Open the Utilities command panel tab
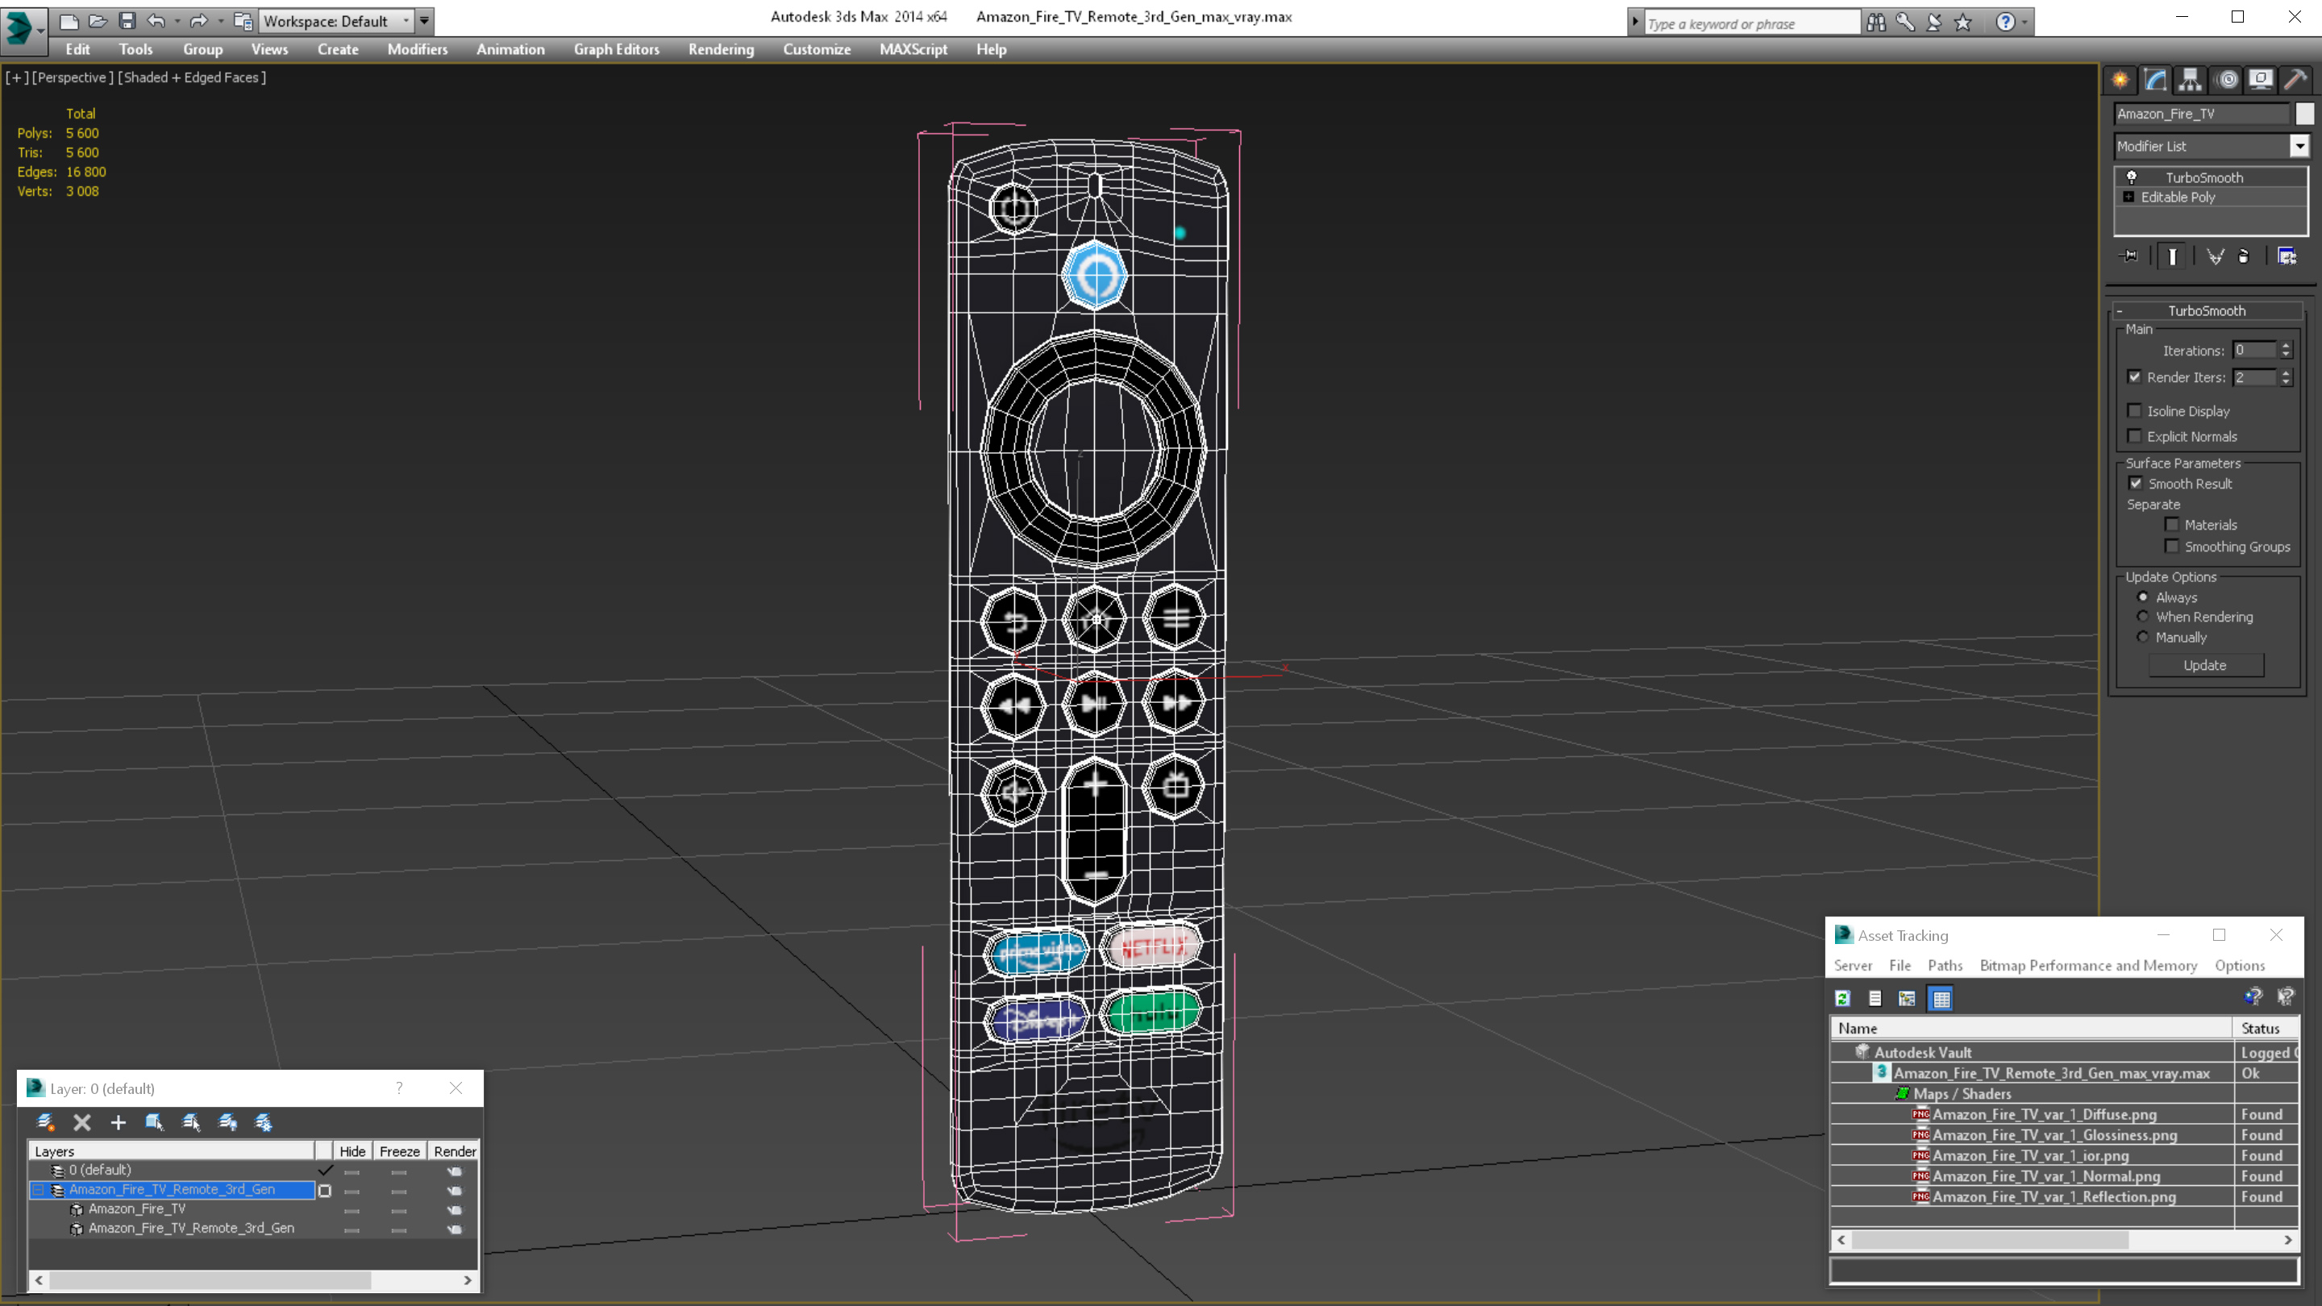 point(2295,79)
